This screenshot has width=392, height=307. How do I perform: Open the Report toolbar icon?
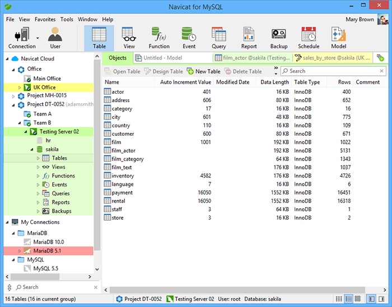pyautogui.click(x=249, y=38)
